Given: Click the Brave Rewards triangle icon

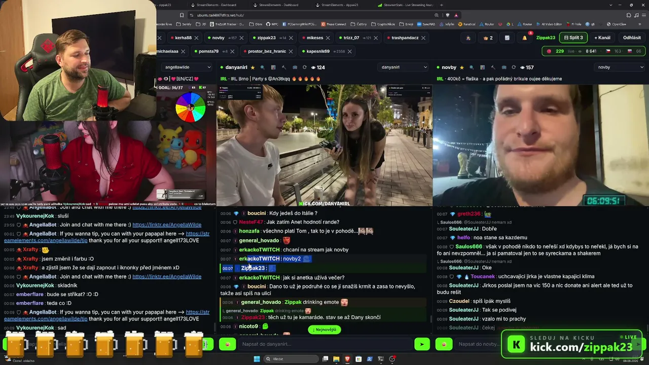Looking at the screenshot, I should point(456,15).
